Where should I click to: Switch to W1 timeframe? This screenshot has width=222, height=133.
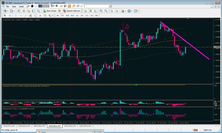[x=92, y=16]
